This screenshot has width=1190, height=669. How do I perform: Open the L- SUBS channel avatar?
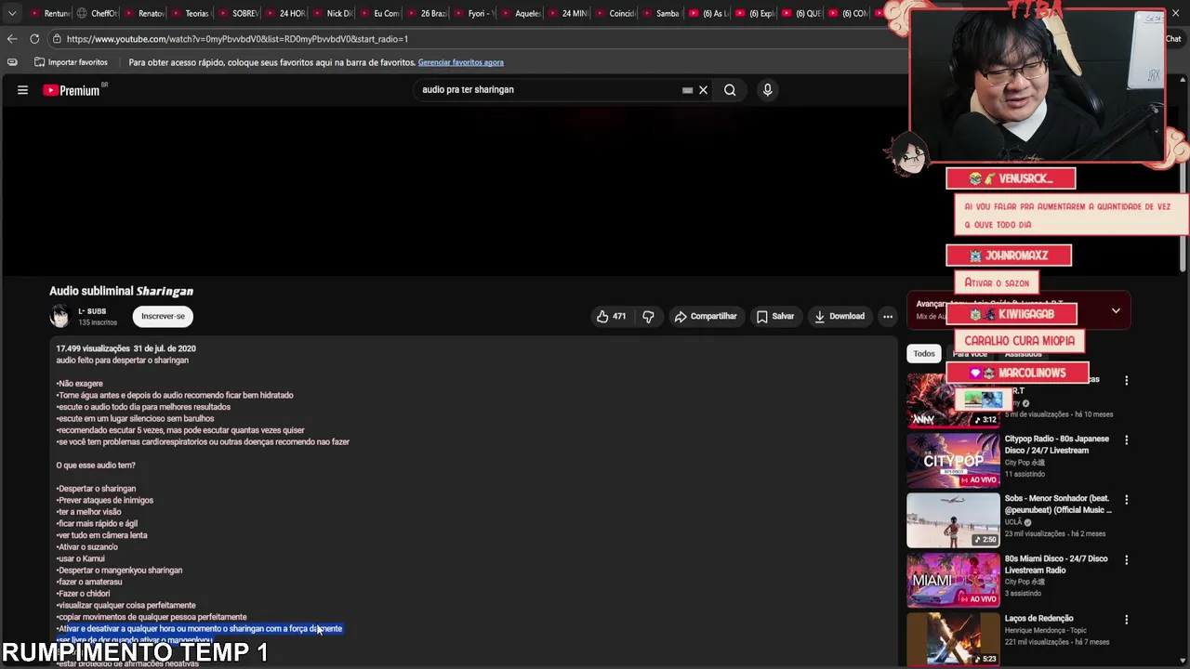pos(59,317)
